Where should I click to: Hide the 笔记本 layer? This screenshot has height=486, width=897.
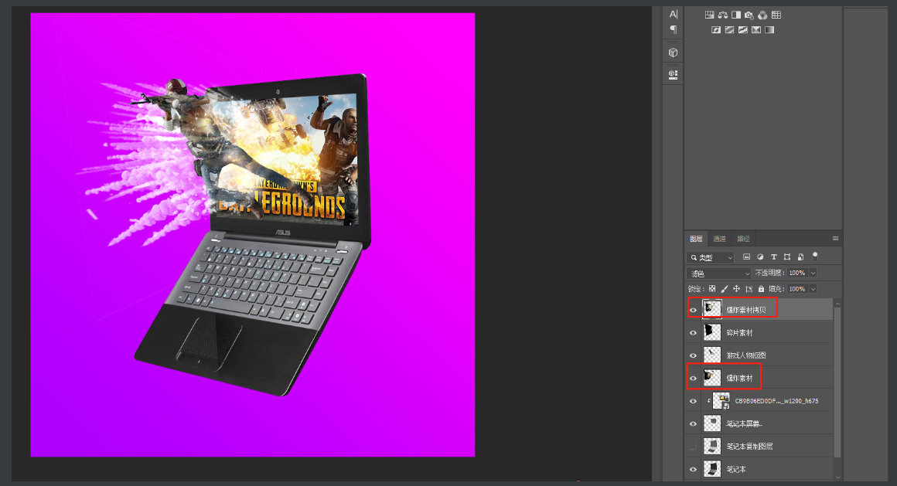(x=694, y=469)
